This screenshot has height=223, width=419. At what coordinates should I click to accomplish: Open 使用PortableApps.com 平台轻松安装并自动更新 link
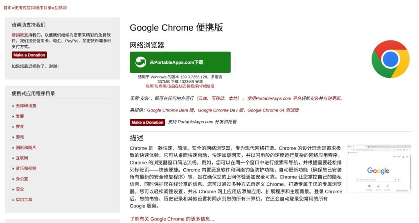pos(294,98)
